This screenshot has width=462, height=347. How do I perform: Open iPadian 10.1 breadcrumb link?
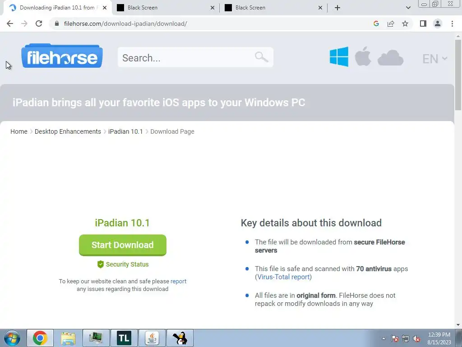tap(125, 131)
